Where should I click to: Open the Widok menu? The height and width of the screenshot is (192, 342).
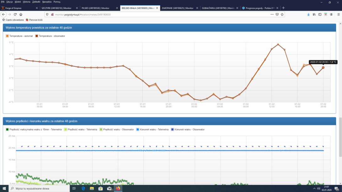point(18,2)
